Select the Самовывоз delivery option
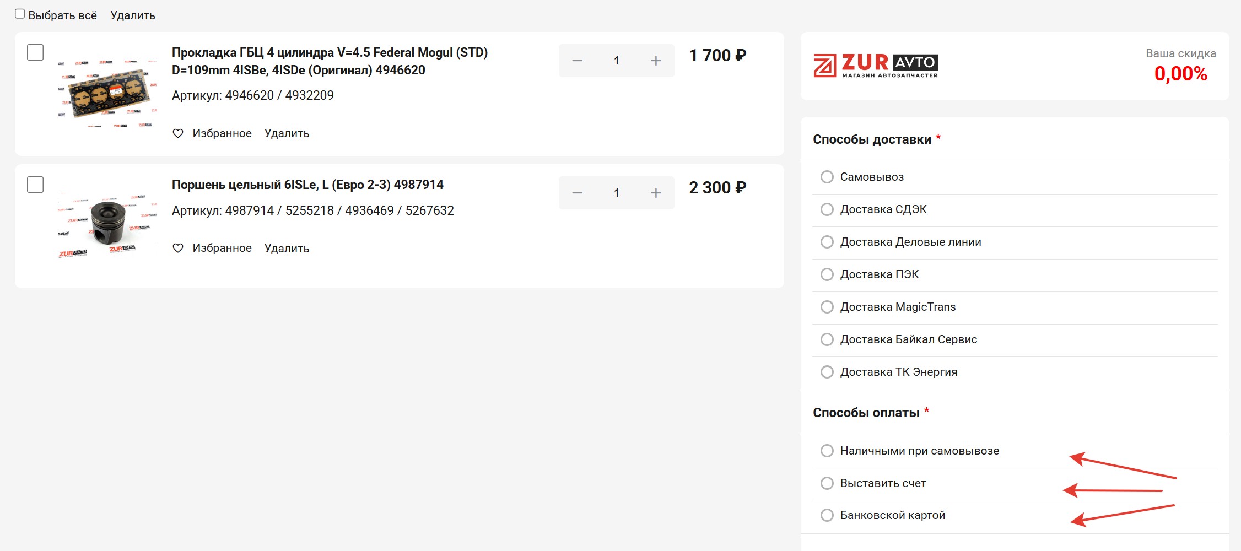The height and width of the screenshot is (551, 1241). [x=827, y=177]
